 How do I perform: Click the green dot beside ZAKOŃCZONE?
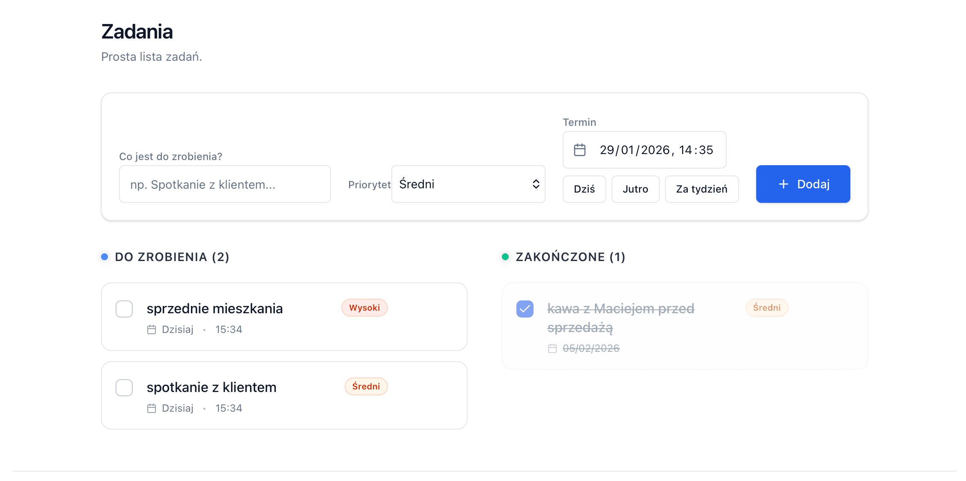[x=506, y=257]
